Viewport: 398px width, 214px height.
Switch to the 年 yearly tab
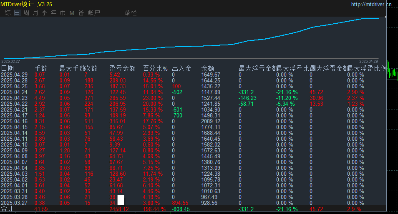point(53,13)
